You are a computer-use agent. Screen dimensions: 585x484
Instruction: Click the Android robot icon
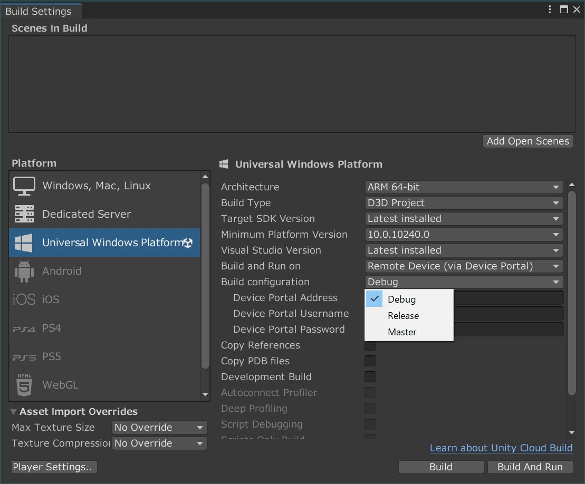[24, 271]
